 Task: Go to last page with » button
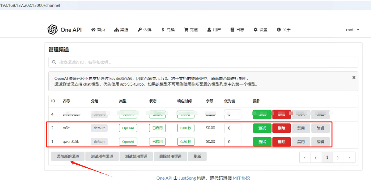click(349, 157)
